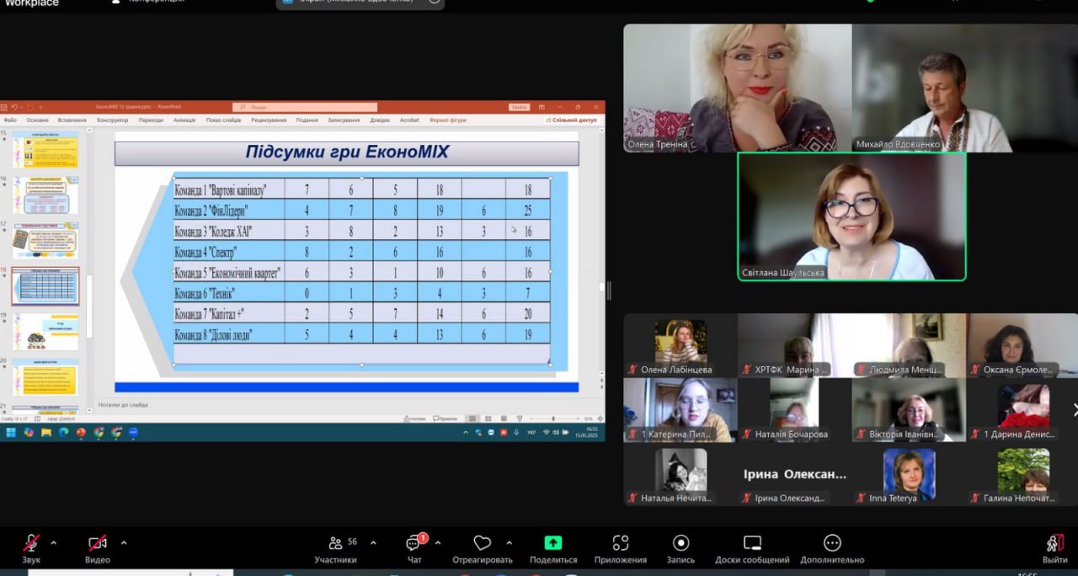Click the PowerPoint search box Пошук
The width and height of the screenshot is (1078, 576).
(x=305, y=107)
